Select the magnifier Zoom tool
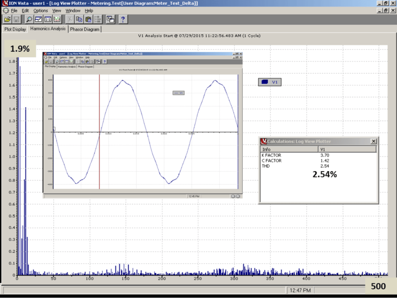The height and width of the screenshot is (298, 397). pyautogui.click(x=29, y=19)
